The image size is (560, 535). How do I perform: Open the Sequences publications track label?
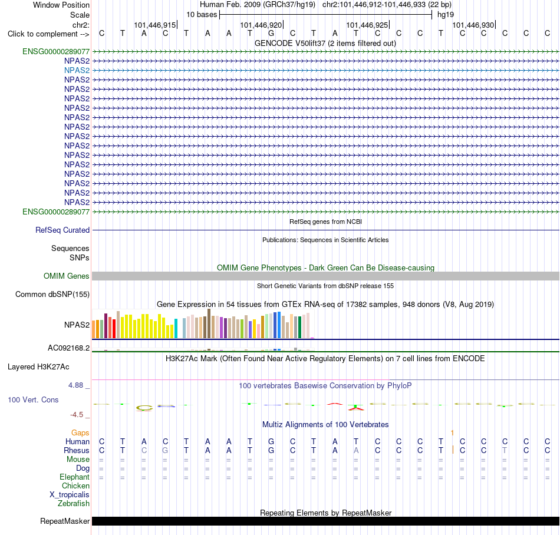(70, 249)
